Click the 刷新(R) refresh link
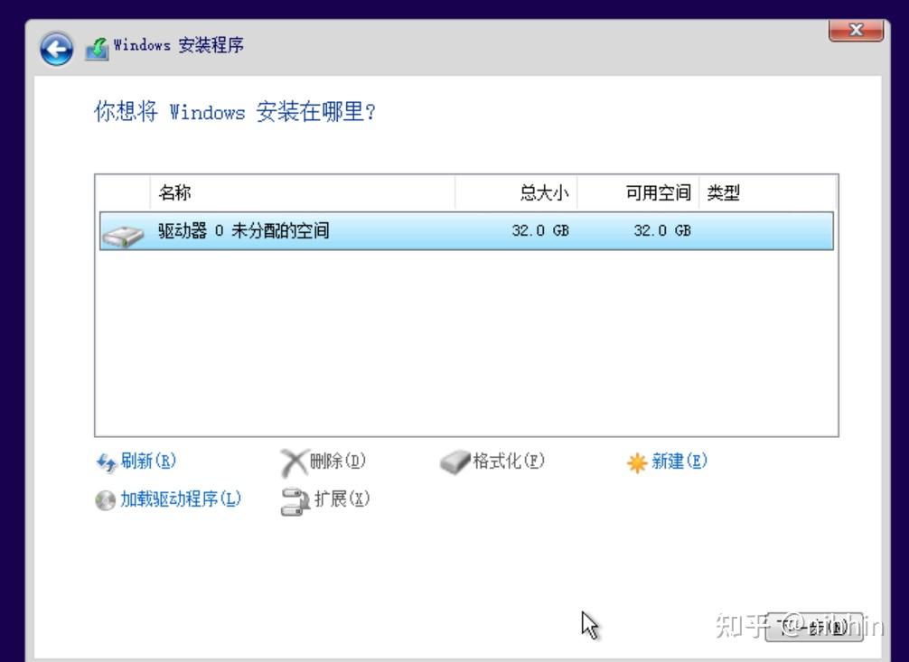 click(148, 462)
